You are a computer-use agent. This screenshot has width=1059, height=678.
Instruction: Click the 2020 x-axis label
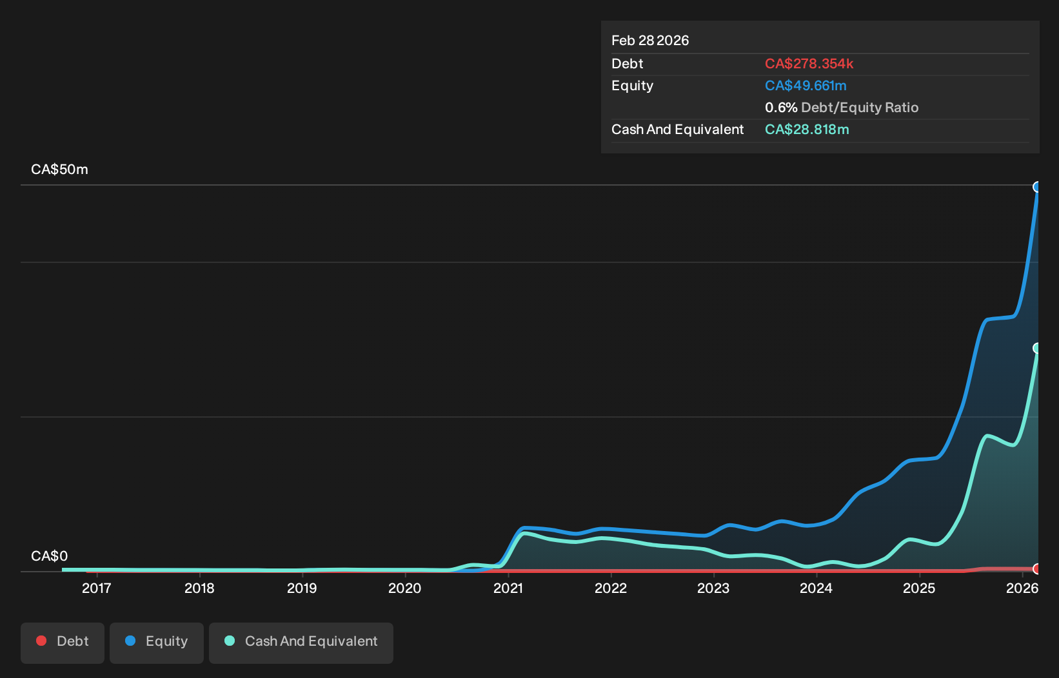click(405, 588)
